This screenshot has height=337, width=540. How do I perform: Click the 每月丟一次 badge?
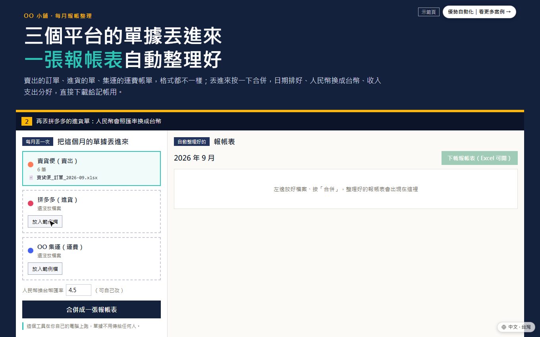[38, 142]
